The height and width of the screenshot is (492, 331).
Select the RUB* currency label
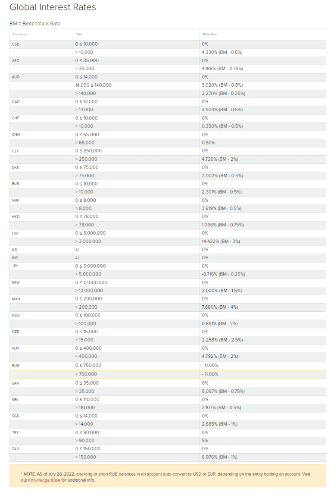[x=16, y=365]
